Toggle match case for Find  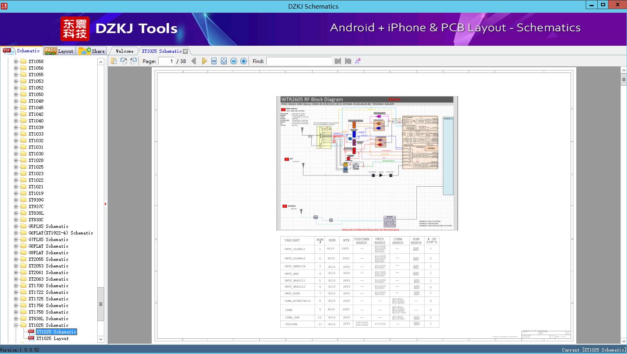358,61
